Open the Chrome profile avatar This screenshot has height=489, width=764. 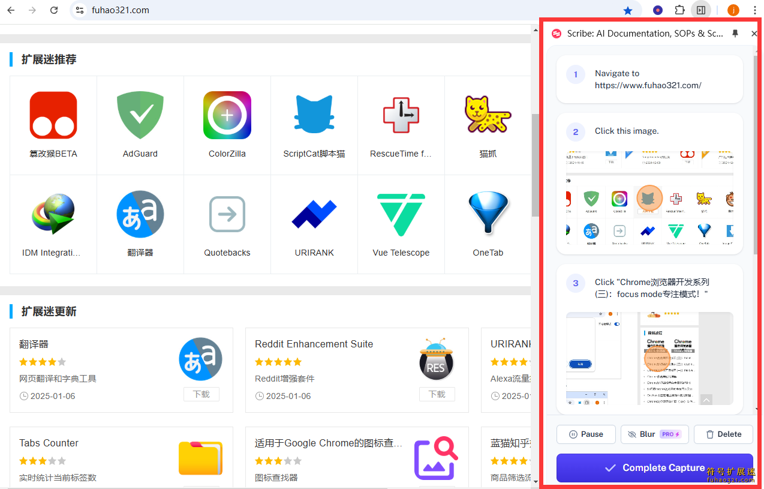tap(733, 10)
